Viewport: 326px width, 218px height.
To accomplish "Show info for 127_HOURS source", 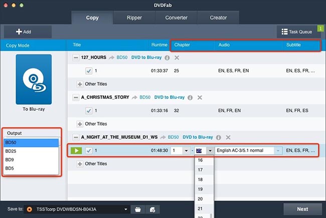I will tap(167, 58).
